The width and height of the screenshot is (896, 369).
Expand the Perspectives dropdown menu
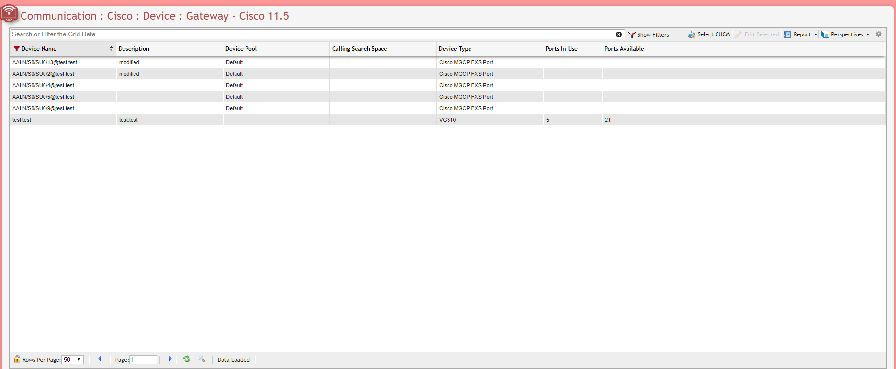846,34
